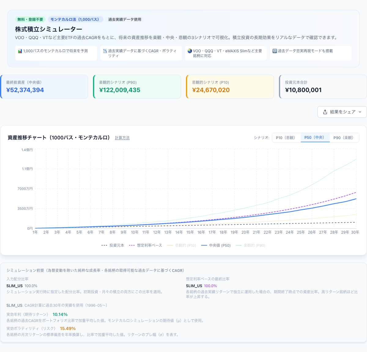
Task: Click the 投資元本合計 value ¥10,800,001
Action: click(x=303, y=90)
